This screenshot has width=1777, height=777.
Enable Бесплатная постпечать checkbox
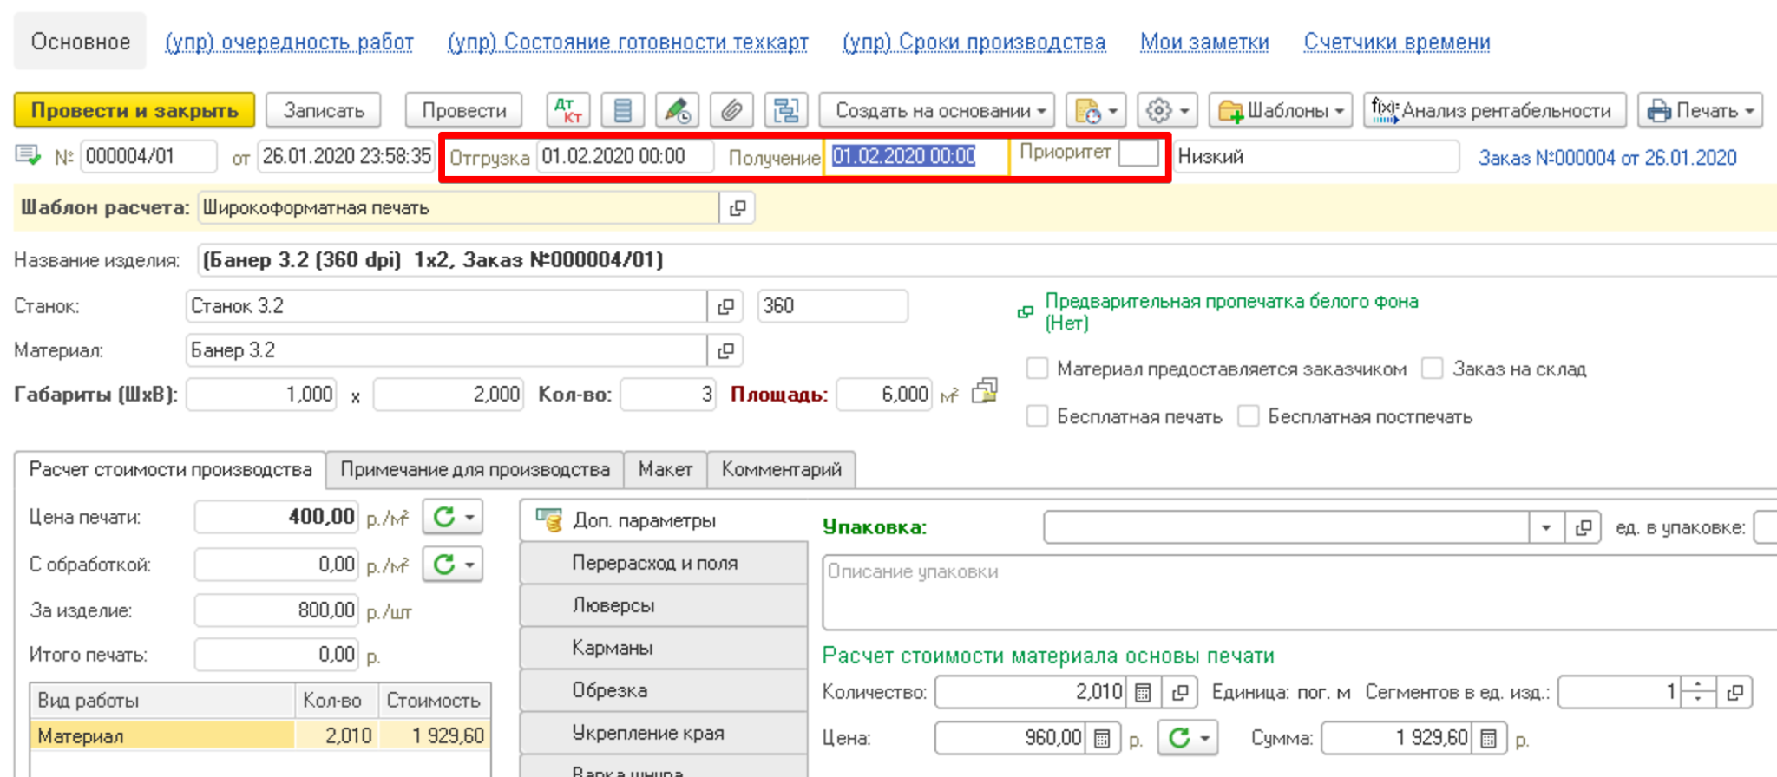click(1249, 416)
